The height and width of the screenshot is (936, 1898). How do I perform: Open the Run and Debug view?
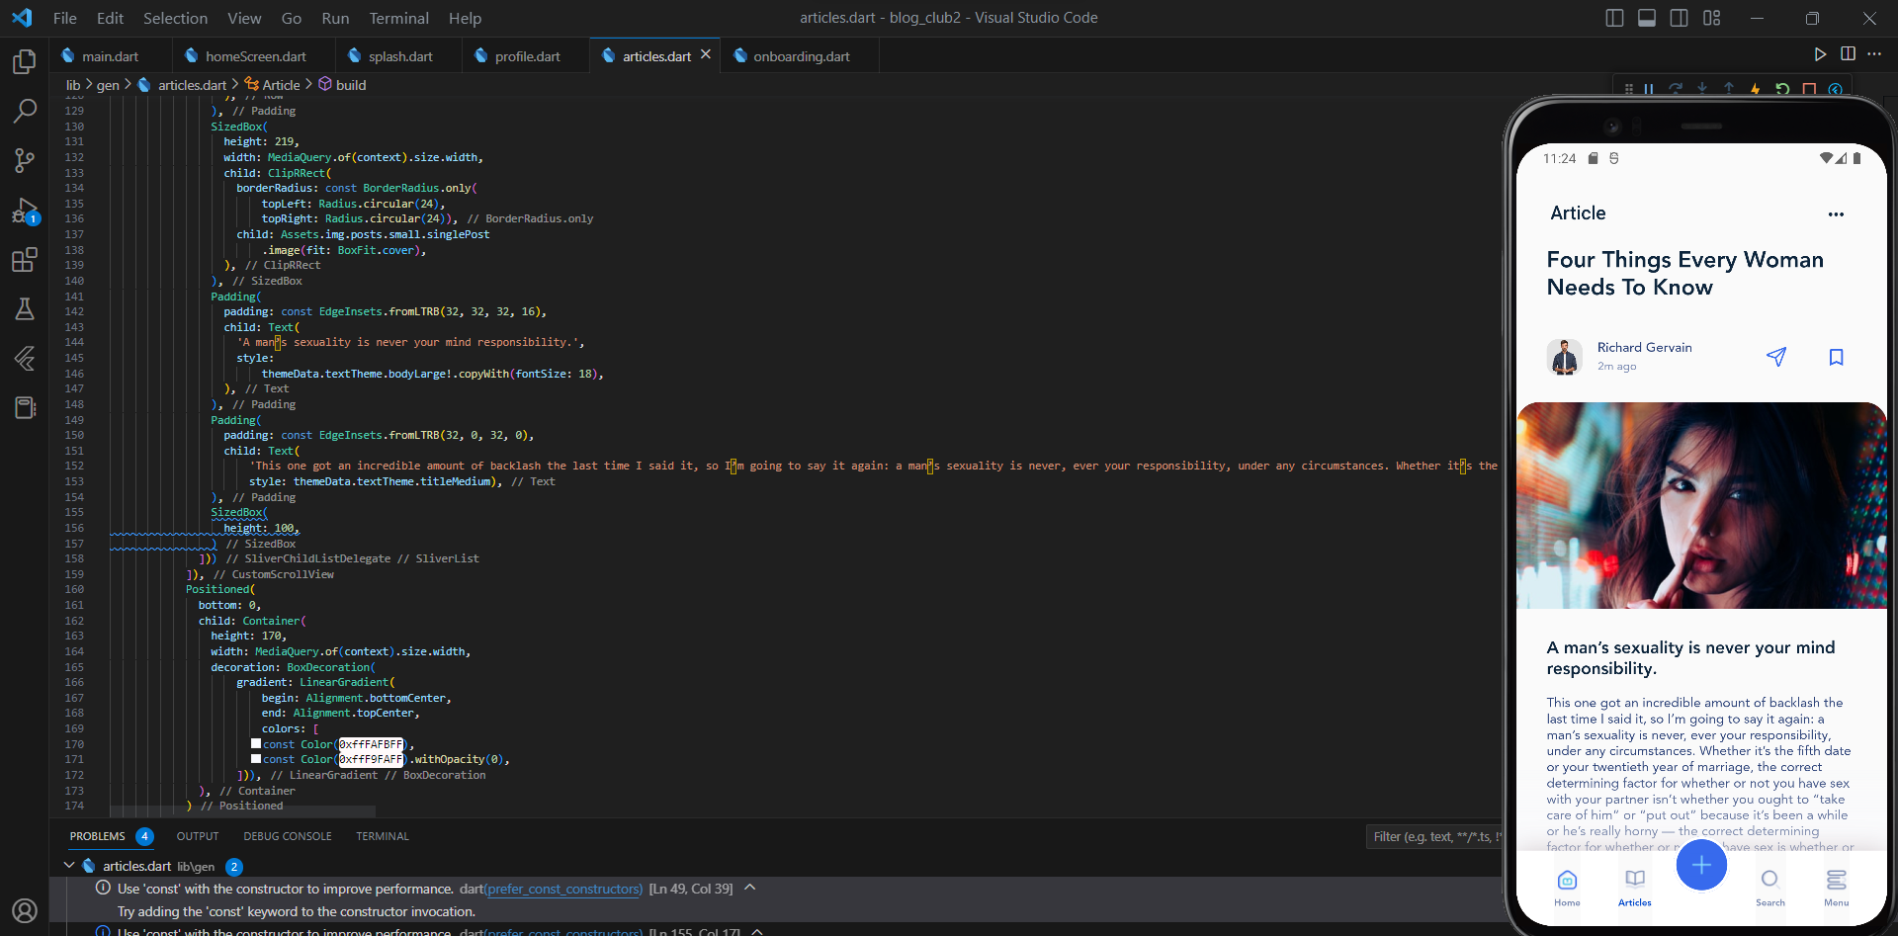[25, 211]
